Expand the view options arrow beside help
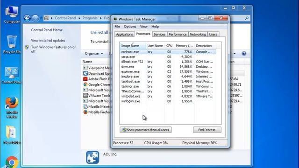Viewport: 299px width, 168px height. (x=235, y=54)
